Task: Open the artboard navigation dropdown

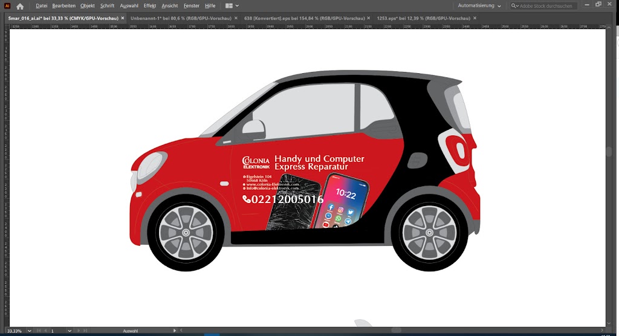Action: point(70,331)
